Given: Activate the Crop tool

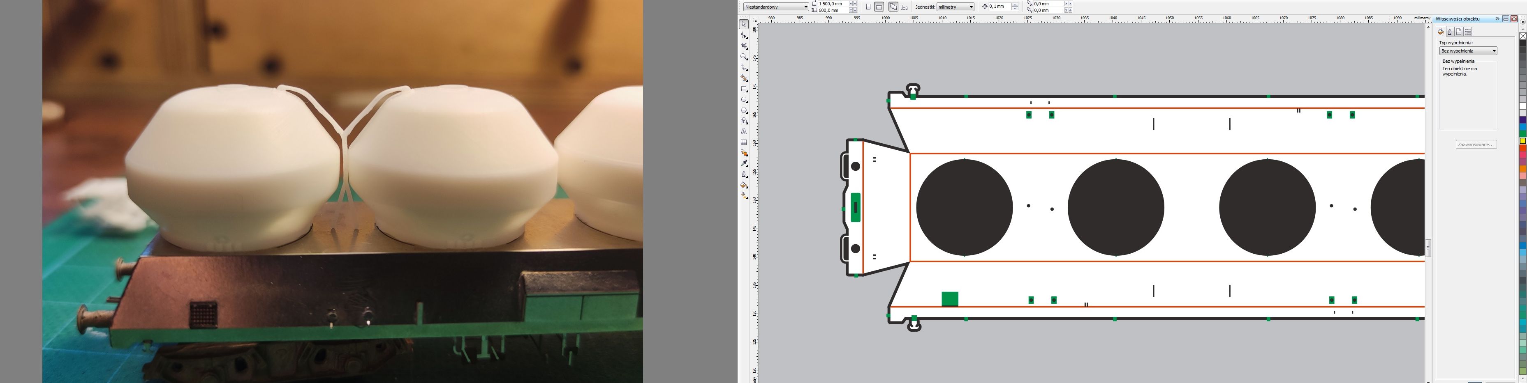Looking at the screenshot, I should click(744, 46).
